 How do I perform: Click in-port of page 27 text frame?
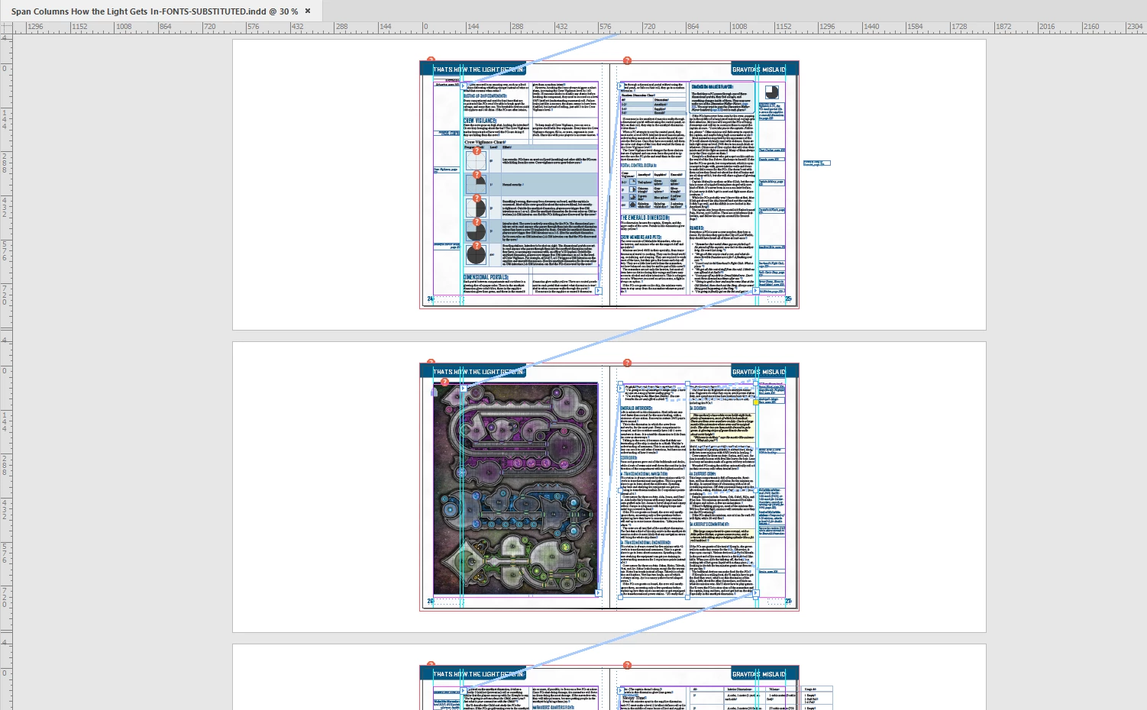click(620, 389)
